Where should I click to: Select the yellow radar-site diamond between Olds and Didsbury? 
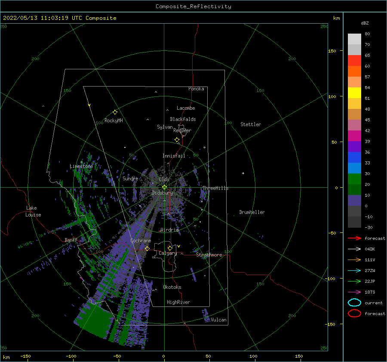coord(164,187)
